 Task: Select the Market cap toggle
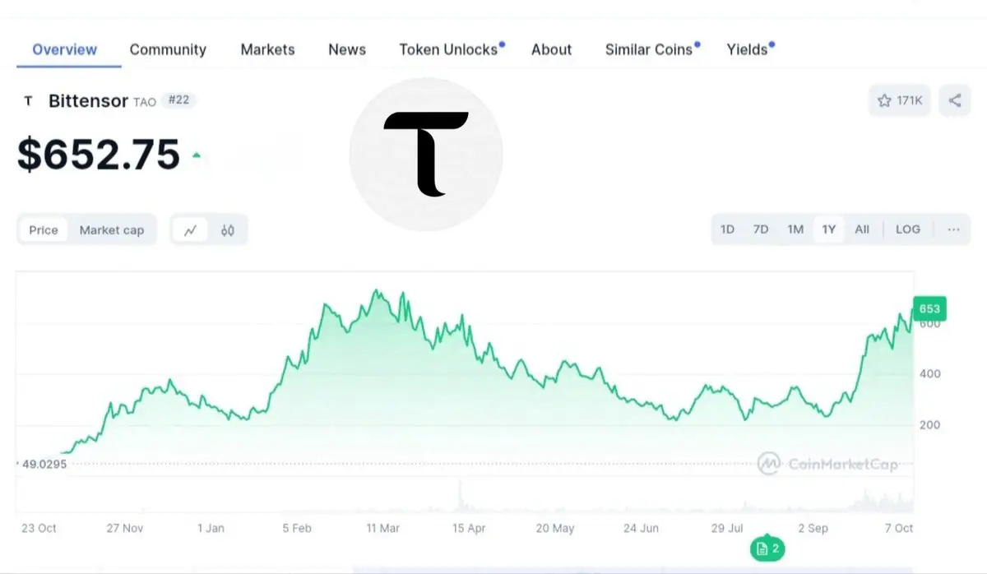coord(111,230)
